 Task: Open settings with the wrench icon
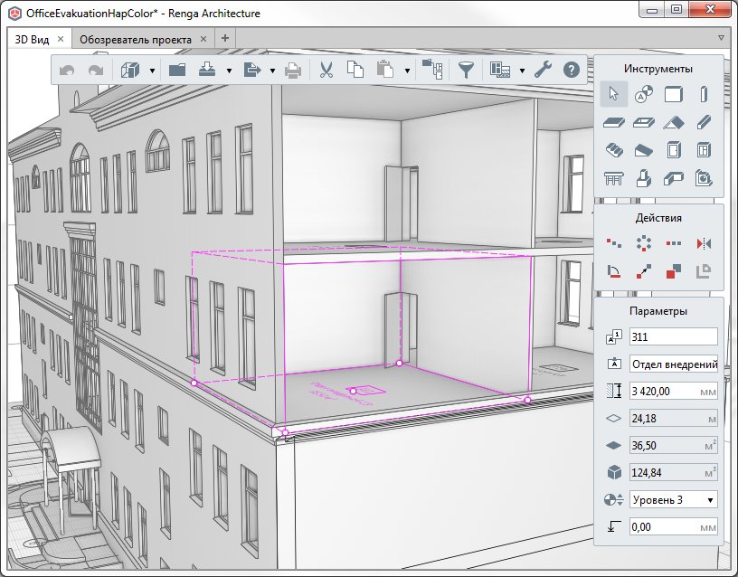coord(543,70)
